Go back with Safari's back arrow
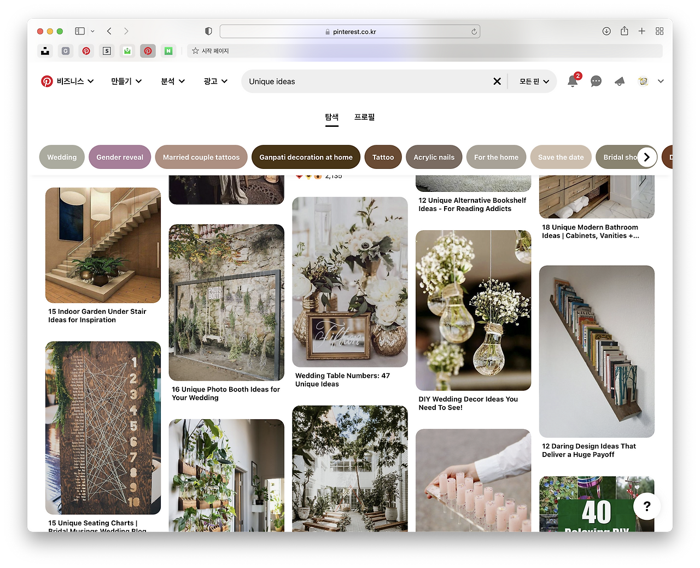 point(109,31)
